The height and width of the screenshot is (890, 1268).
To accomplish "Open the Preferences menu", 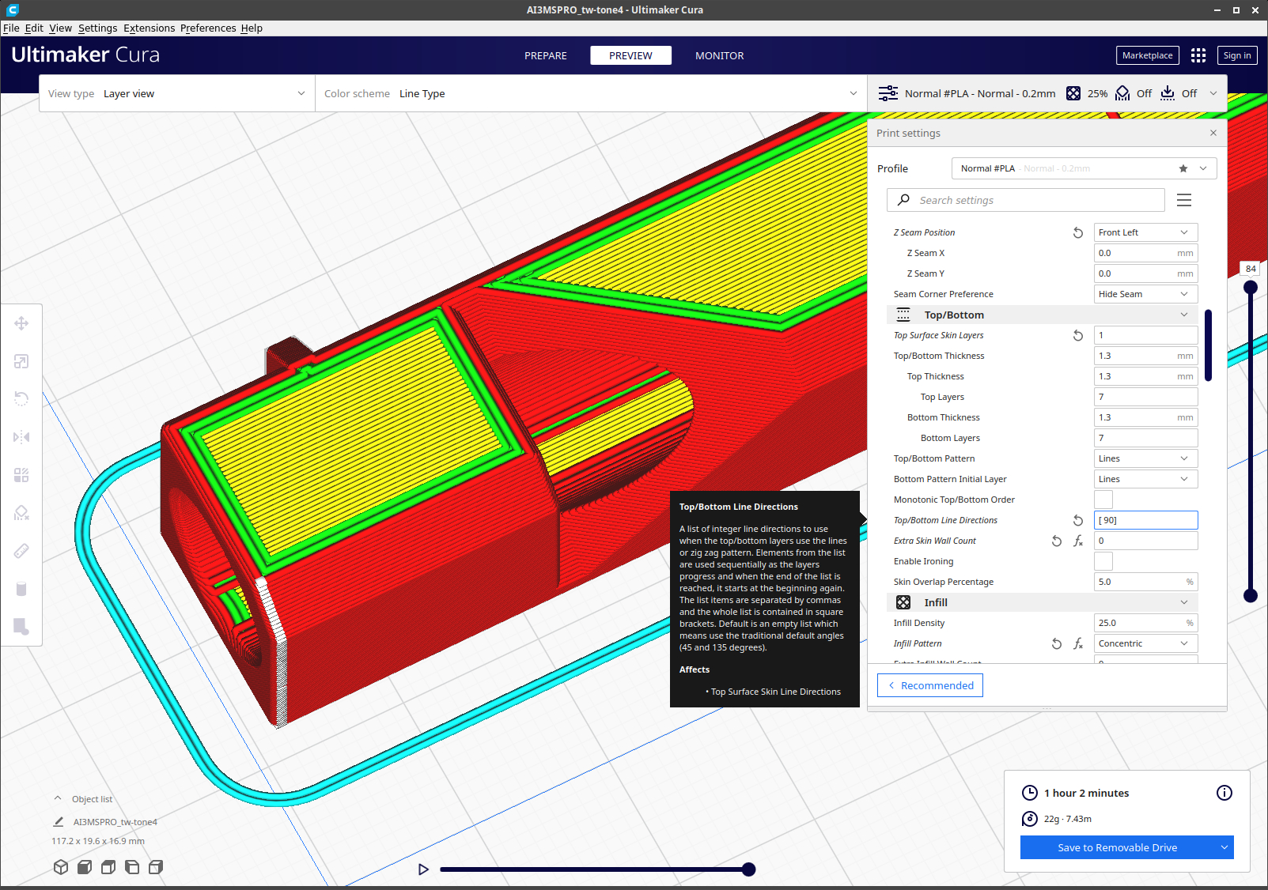I will coord(208,28).
